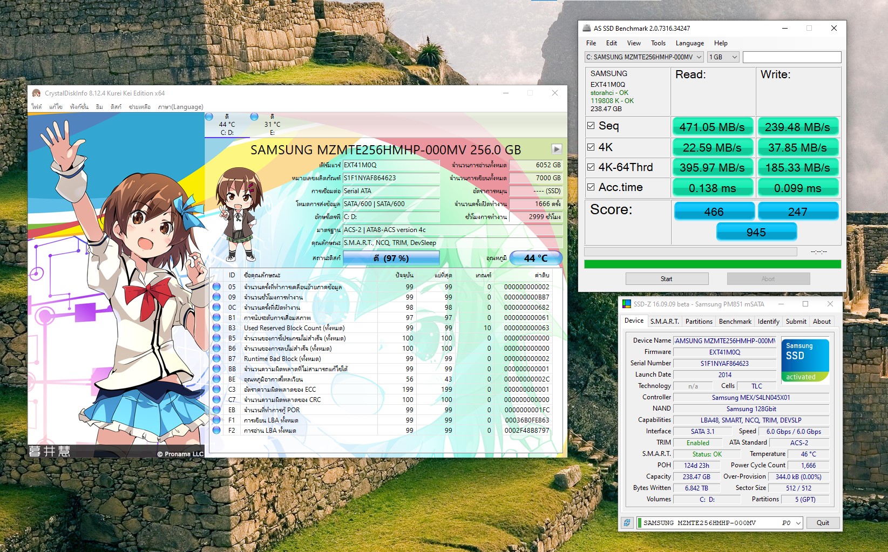The height and width of the screenshot is (552, 888).
Task: Open the SSD-Z drive selector dropdown
Action: click(x=720, y=522)
